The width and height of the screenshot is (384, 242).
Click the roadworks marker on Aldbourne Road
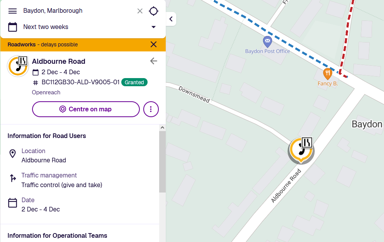[301, 150]
